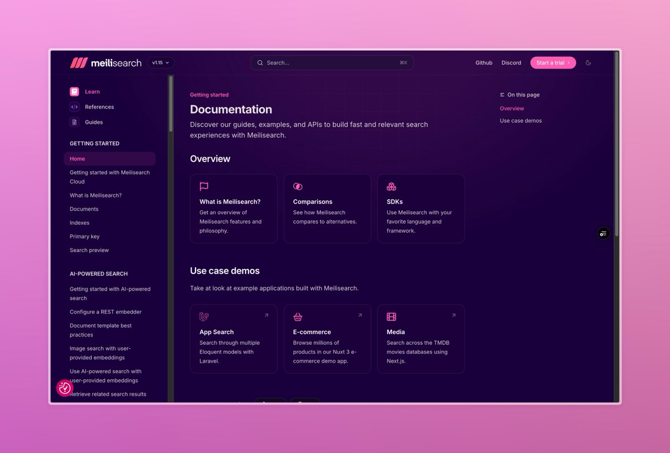670x453 pixels.
Task: Toggle dark mode with moon icon
Action: pos(588,63)
